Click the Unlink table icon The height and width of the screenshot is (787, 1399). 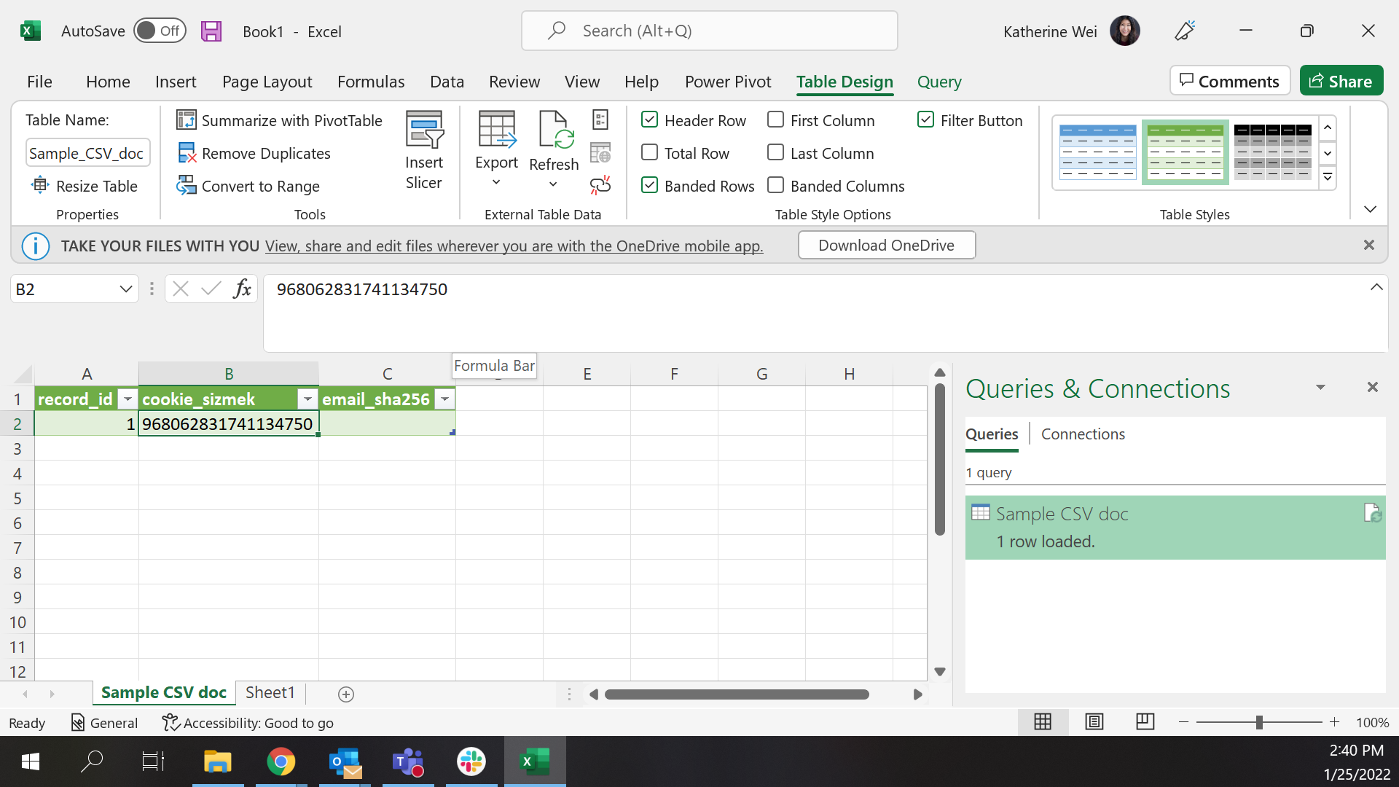point(600,186)
